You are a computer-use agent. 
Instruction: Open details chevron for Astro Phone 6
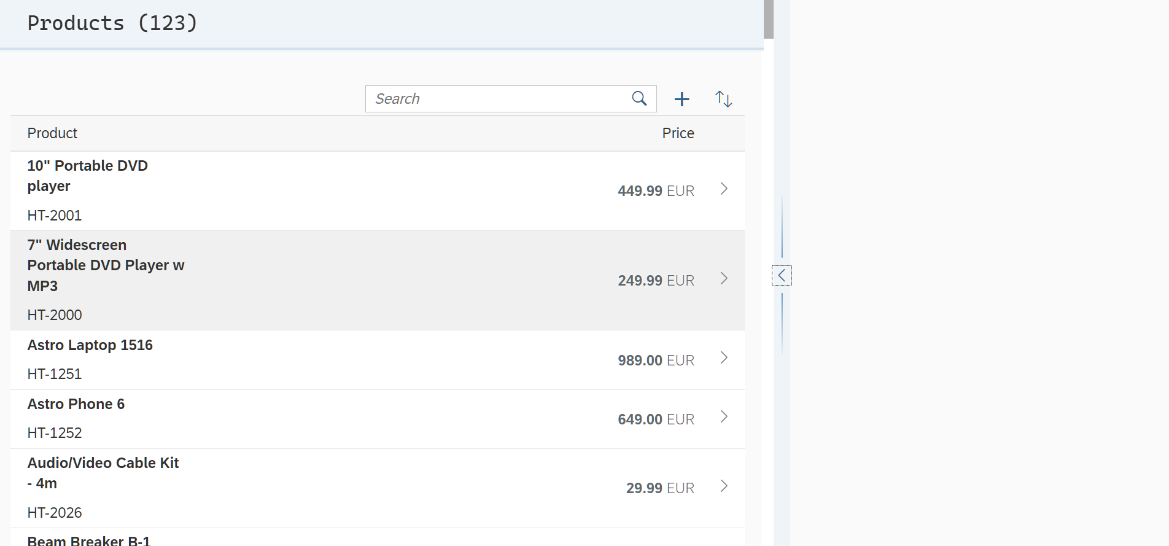point(724,417)
